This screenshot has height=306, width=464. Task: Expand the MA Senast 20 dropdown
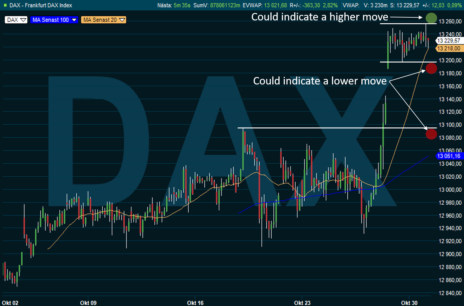104,20
